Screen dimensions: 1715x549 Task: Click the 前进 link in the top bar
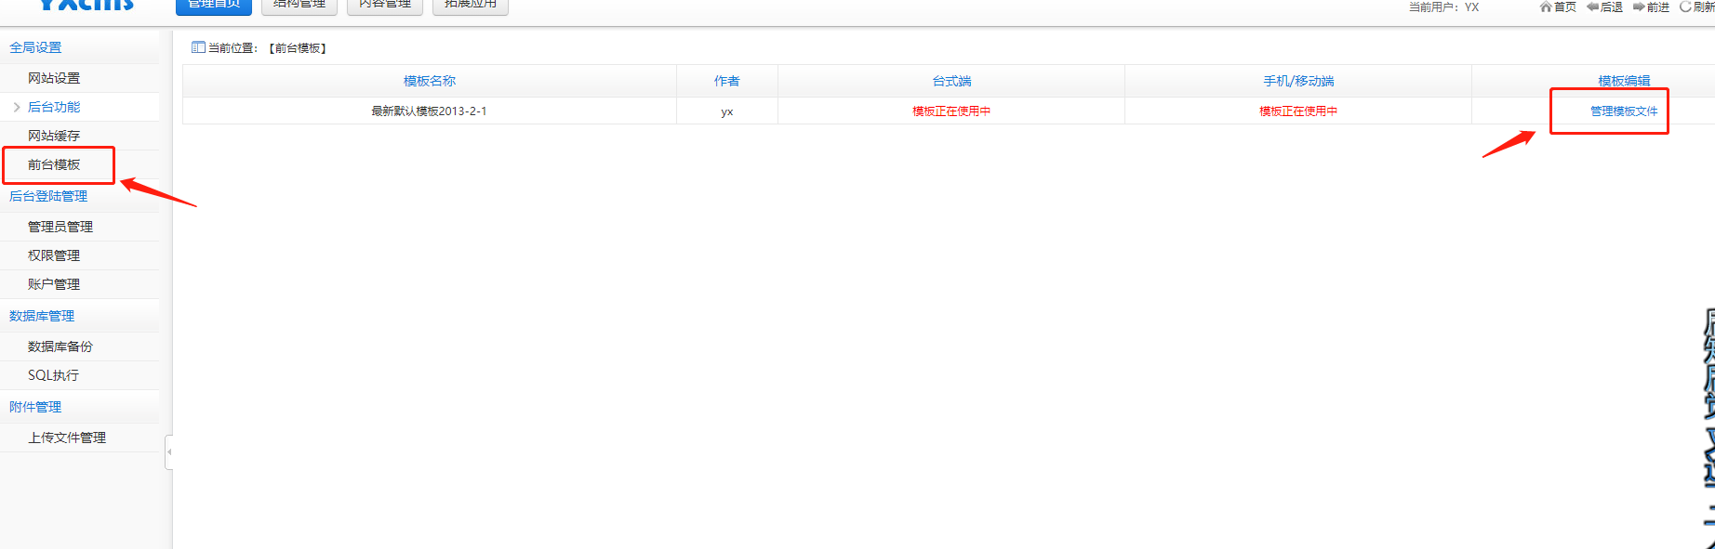1658,7
